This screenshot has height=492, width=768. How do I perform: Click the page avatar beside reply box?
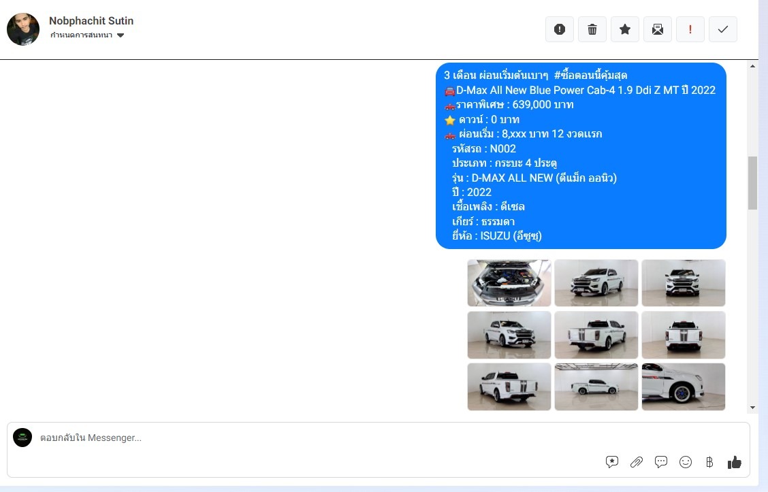[22, 438]
